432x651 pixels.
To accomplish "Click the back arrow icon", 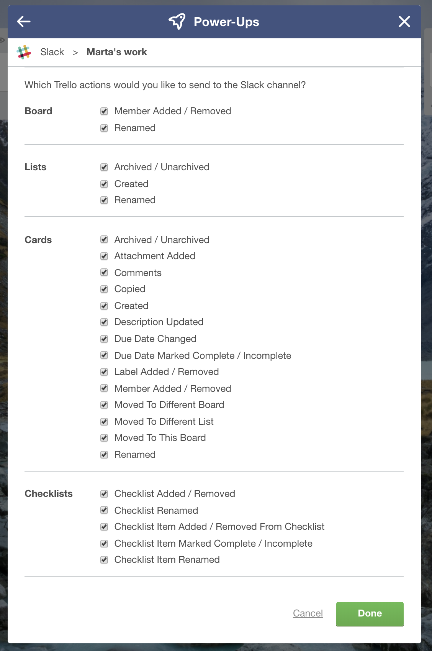I will (x=24, y=21).
